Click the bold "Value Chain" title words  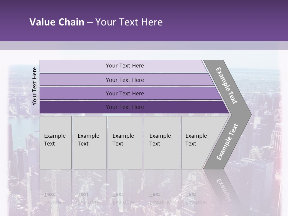[x=57, y=22]
